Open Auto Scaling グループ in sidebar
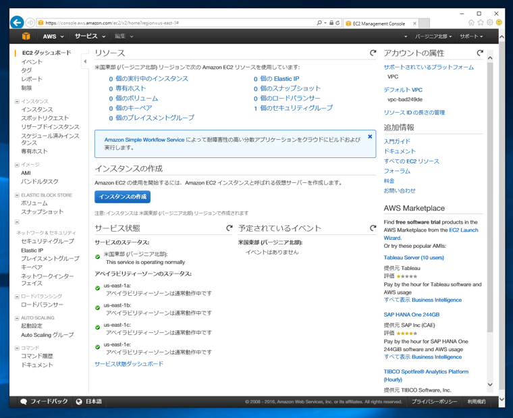Image resolution: width=513 pixels, height=418 pixels. pyautogui.click(x=47, y=335)
